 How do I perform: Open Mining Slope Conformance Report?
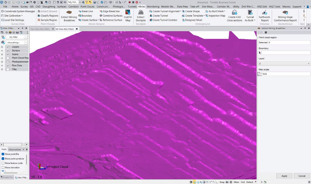(285, 16)
